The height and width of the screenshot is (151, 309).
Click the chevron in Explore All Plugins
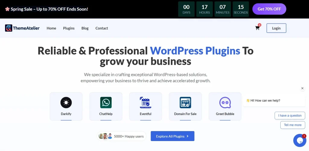point(187,136)
